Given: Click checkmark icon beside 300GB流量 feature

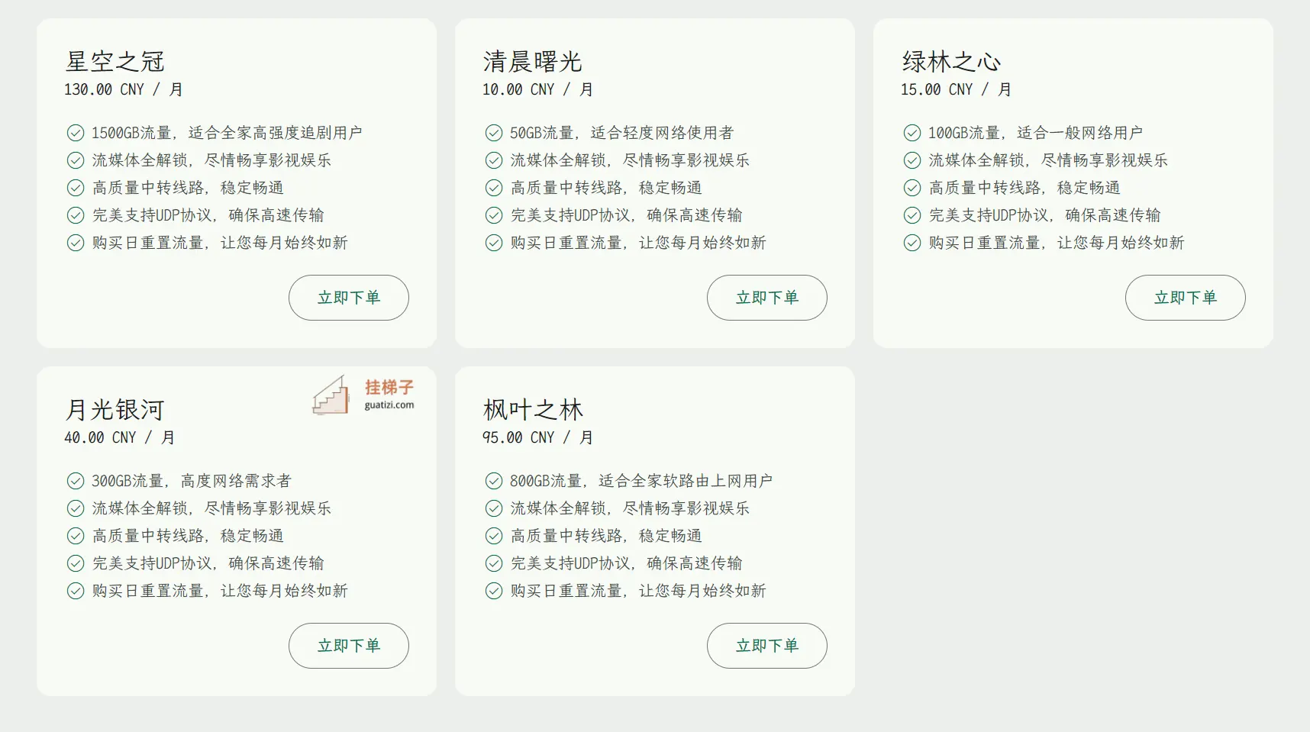Looking at the screenshot, I should pos(76,481).
